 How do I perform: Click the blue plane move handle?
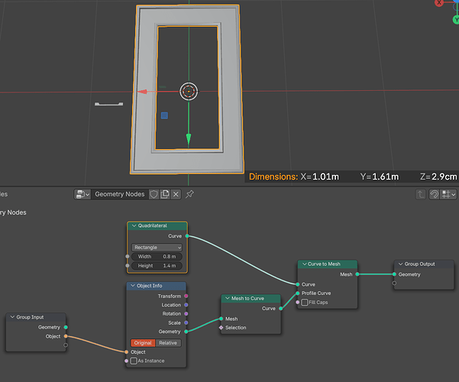164,115
